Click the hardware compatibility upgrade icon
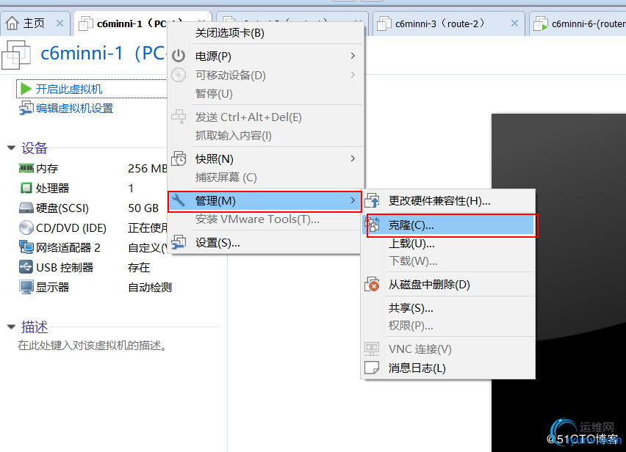Viewport: 626px width, 452px height. [372, 200]
